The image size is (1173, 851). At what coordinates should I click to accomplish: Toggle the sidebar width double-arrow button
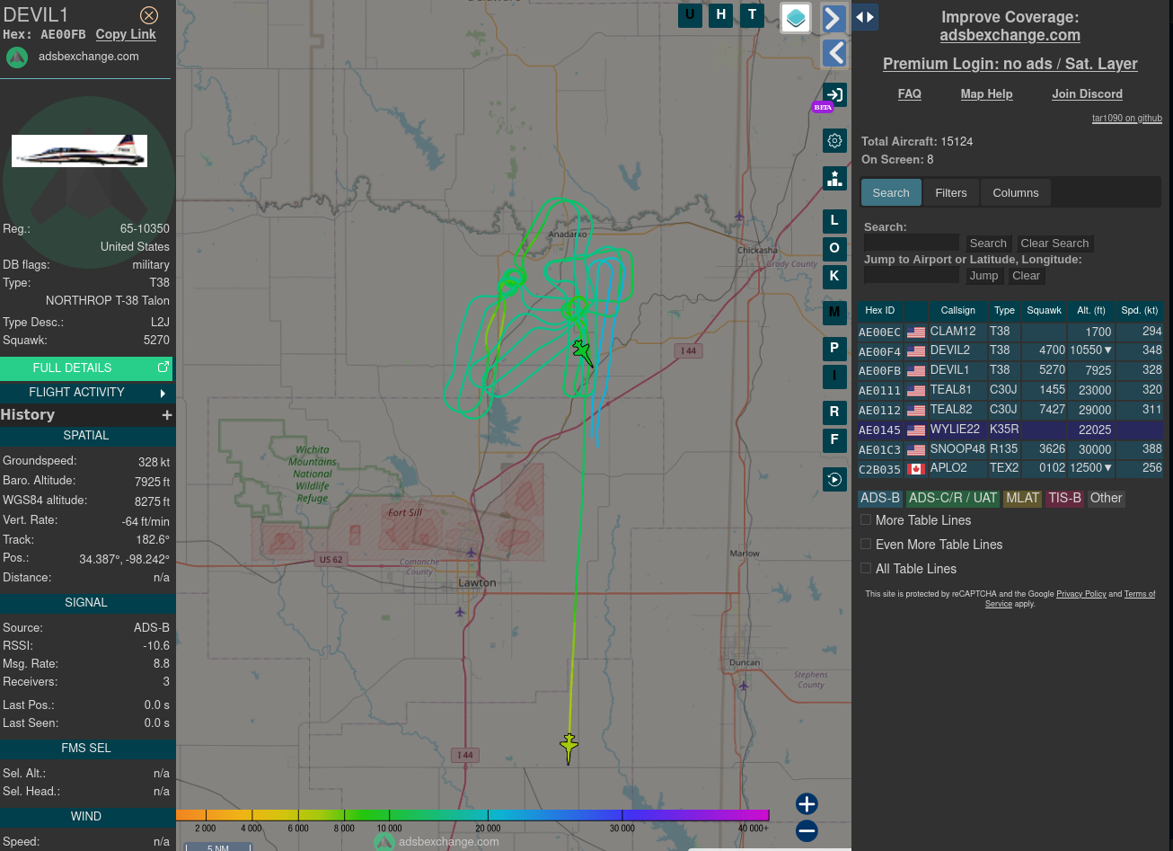[x=865, y=17]
